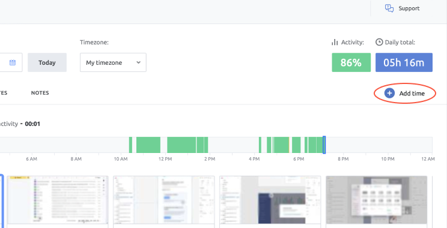Click the green activity block after 12 PM
Screen dimensions: 447x228
click(181, 145)
